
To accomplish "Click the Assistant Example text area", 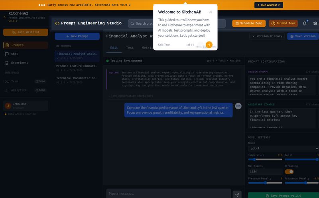I will coord(283,118).
